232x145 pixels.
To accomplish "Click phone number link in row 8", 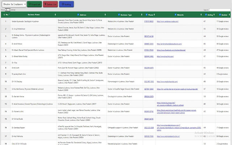I will (x=149, y=68).
